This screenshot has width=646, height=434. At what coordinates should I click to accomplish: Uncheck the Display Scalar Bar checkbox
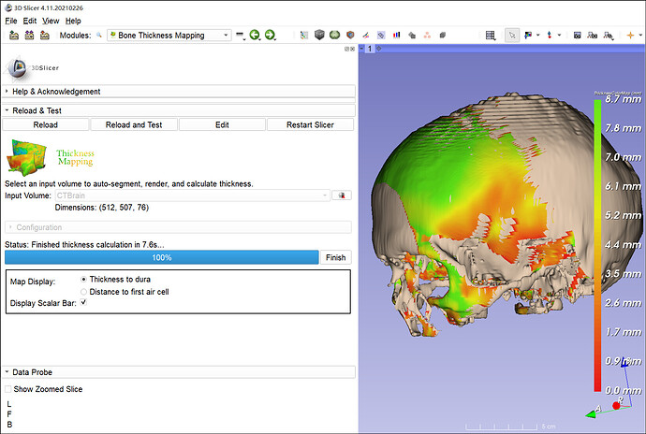point(83,303)
